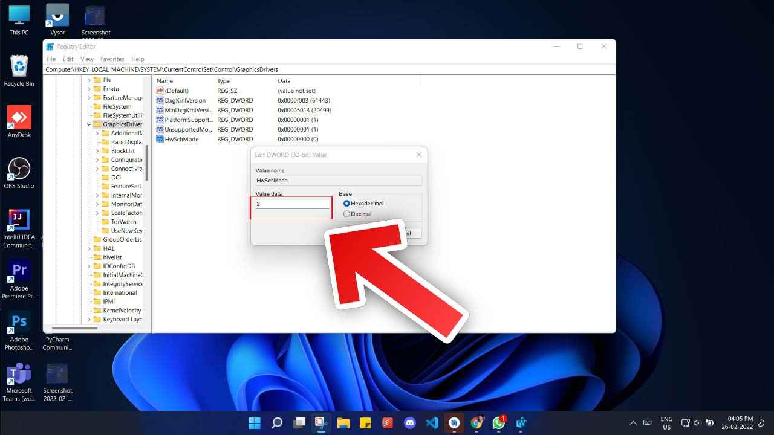Click the HwSchMode DWORD icon
The width and height of the screenshot is (774, 435).
[x=160, y=139]
